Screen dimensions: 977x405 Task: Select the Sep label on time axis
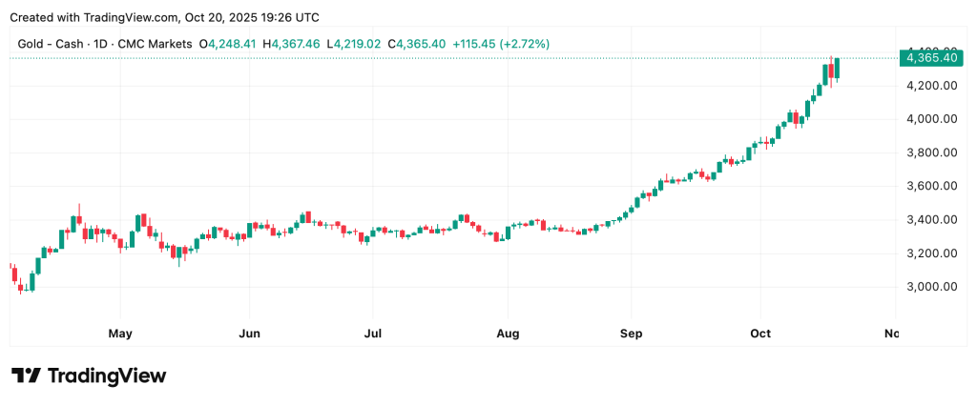pos(631,334)
